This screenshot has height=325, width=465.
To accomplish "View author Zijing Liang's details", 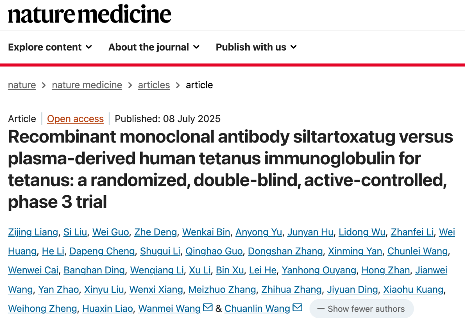I will [33, 232].
